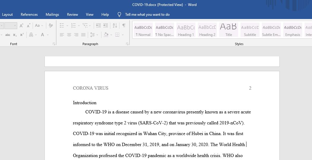This screenshot has height=160, width=312.
Task: Align text left
Action: [62, 35]
